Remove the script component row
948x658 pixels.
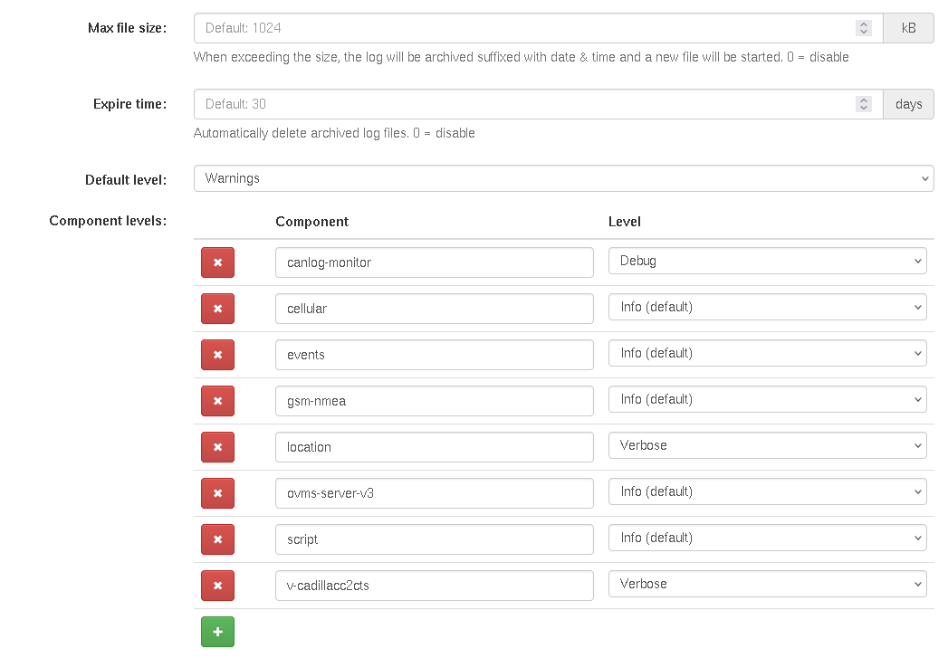[217, 539]
